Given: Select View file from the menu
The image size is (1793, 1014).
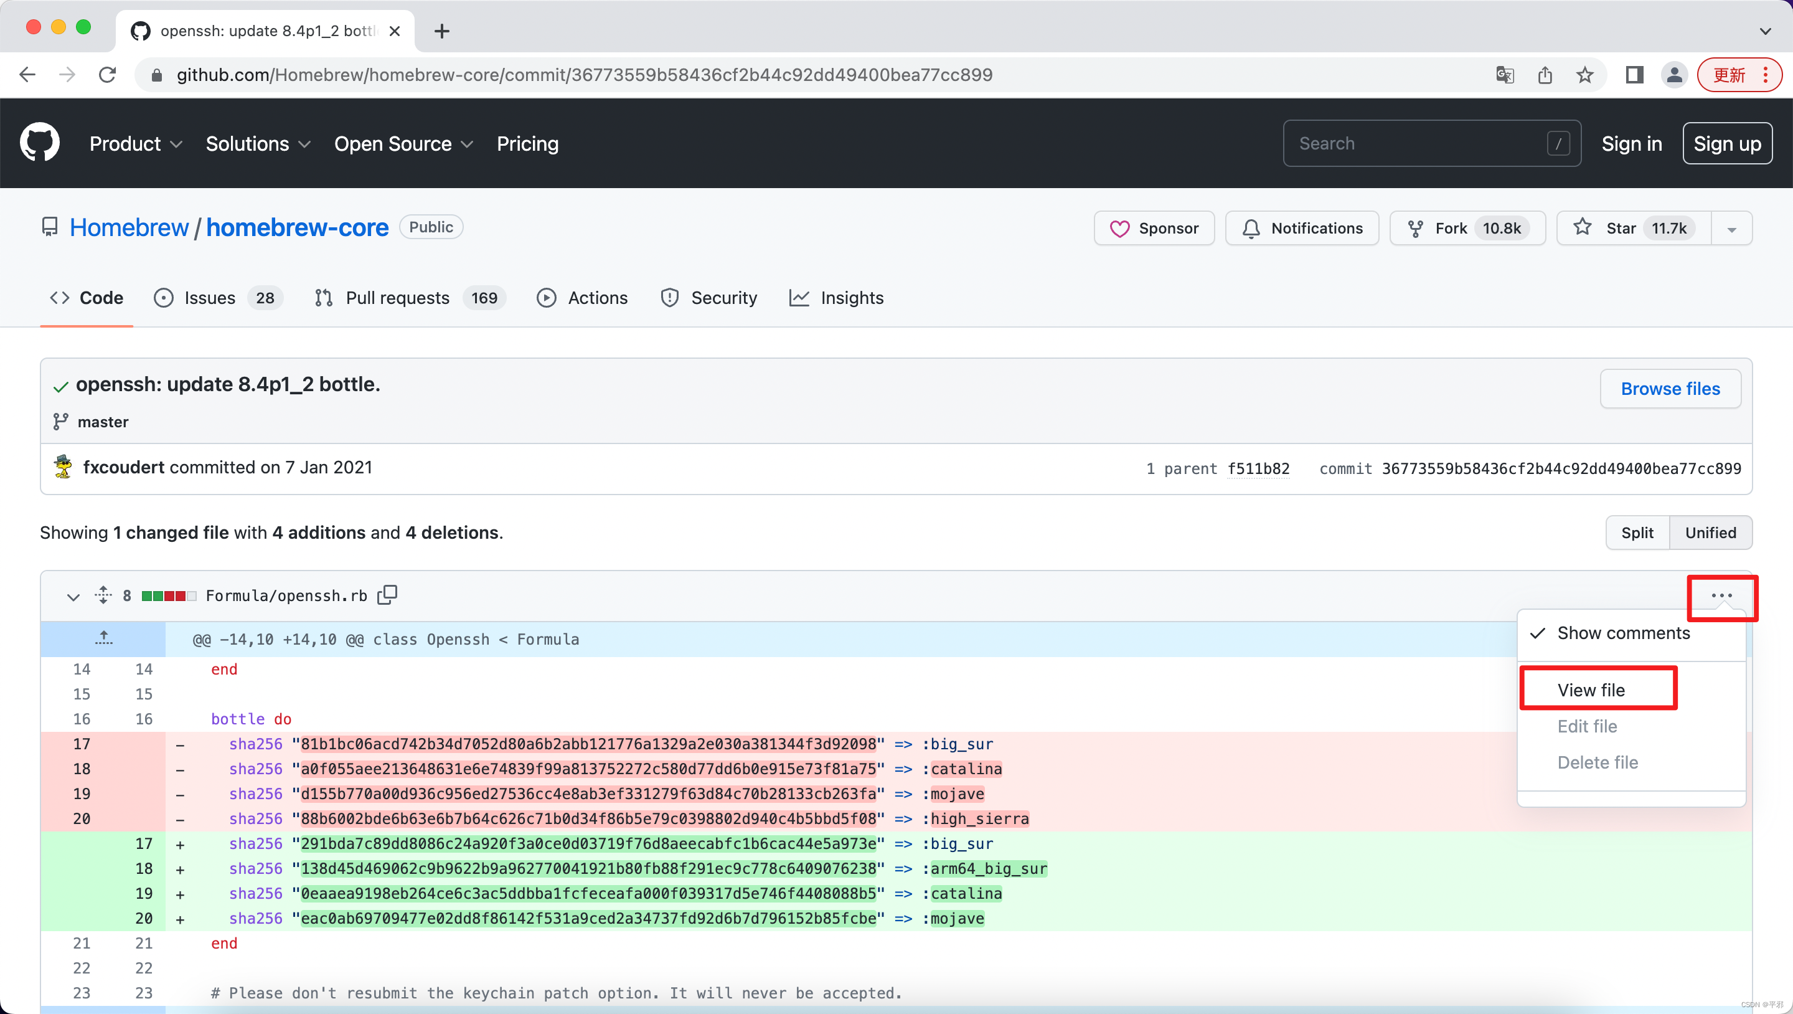Looking at the screenshot, I should (1591, 689).
